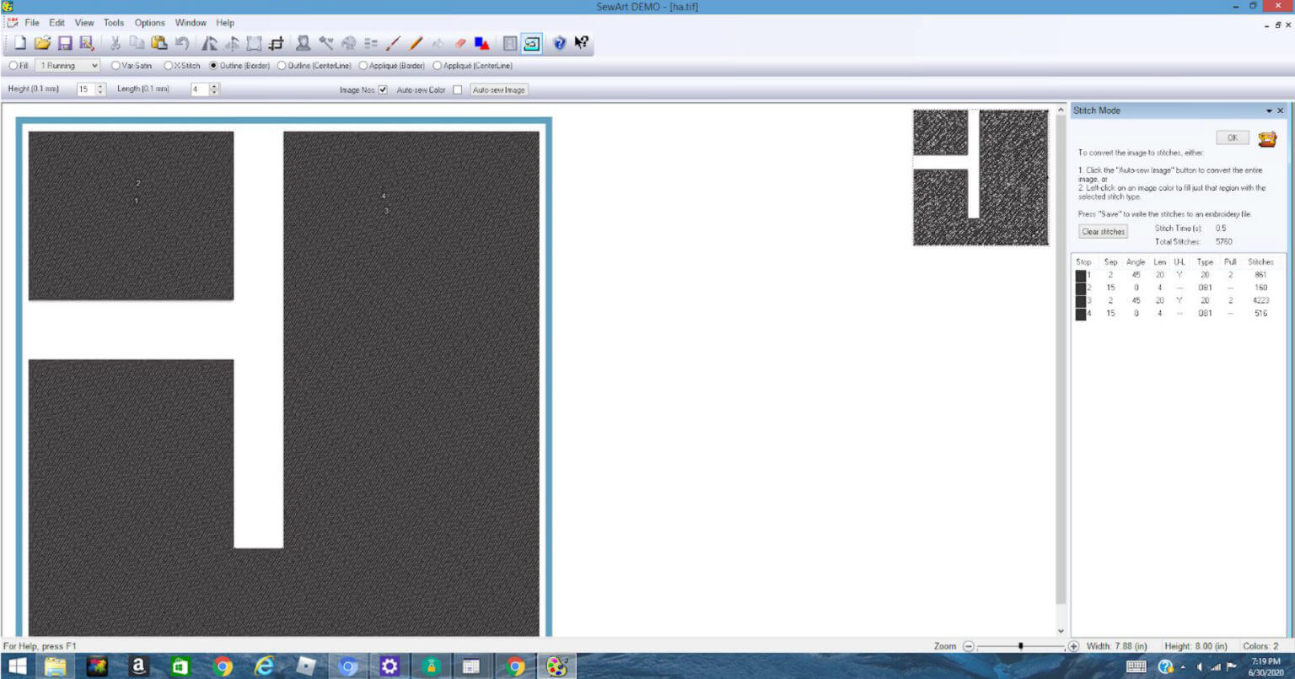Create a new file with the blank page icon
The height and width of the screenshot is (679, 1295).
click(19, 43)
